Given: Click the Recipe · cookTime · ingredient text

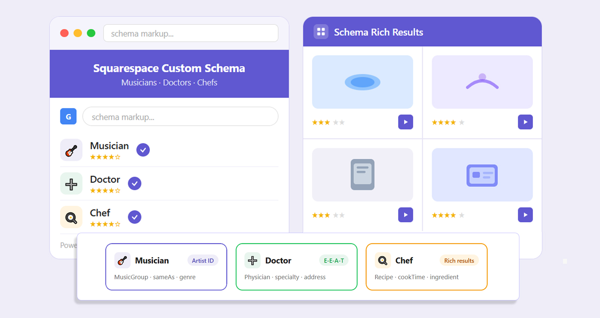Looking at the screenshot, I should click(x=417, y=277).
